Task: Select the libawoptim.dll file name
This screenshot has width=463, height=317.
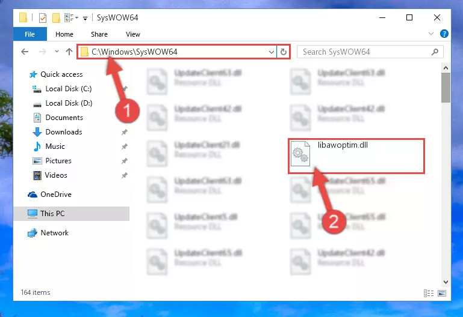Action: (343, 145)
